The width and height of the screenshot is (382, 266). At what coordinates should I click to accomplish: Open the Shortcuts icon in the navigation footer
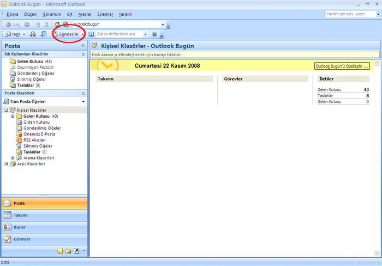[76, 251]
